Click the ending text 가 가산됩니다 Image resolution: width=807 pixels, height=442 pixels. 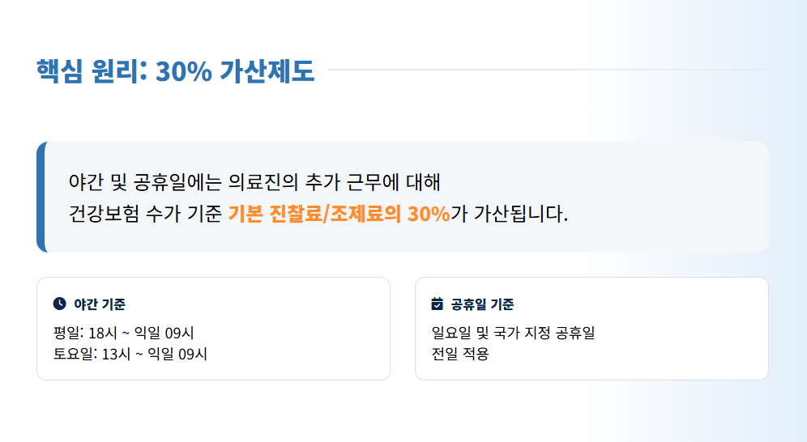tap(510, 215)
